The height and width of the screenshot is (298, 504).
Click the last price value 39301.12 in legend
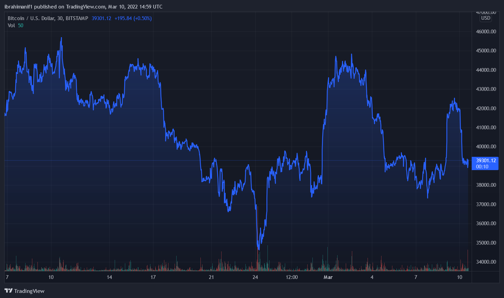point(101,18)
